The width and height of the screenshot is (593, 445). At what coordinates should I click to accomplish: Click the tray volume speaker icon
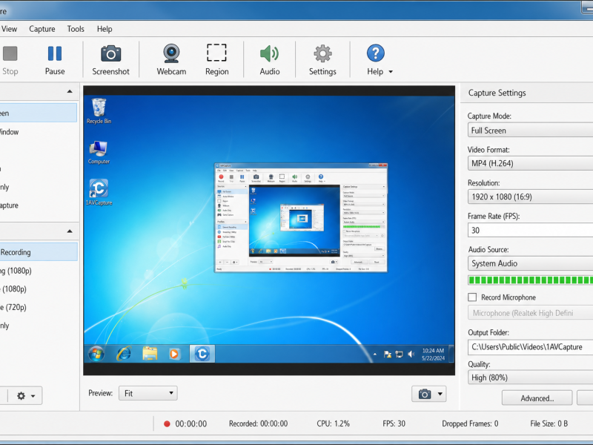[411, 355]
